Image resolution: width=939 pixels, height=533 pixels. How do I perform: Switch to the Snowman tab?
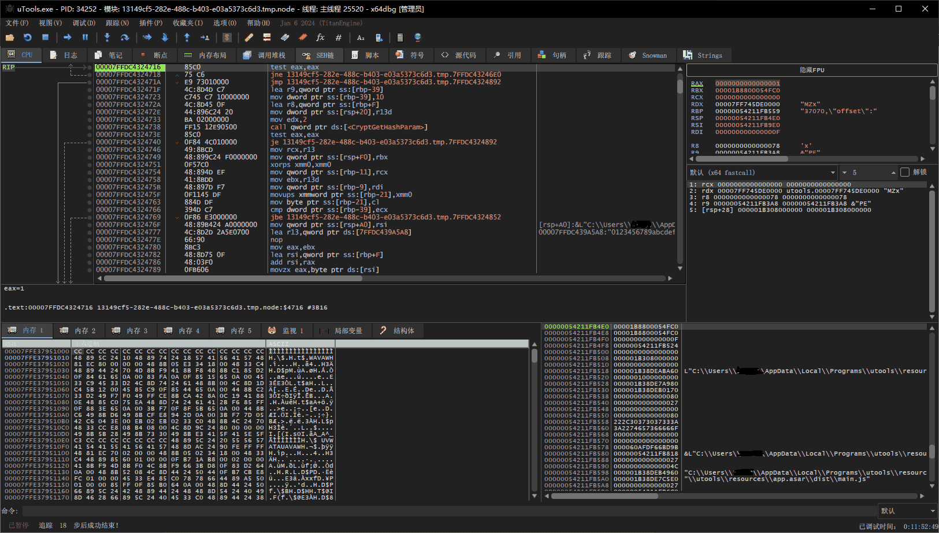pos(648,55)
